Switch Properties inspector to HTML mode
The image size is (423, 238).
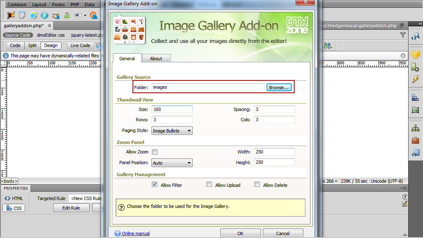pyautogui.click(x=14, y=198)
